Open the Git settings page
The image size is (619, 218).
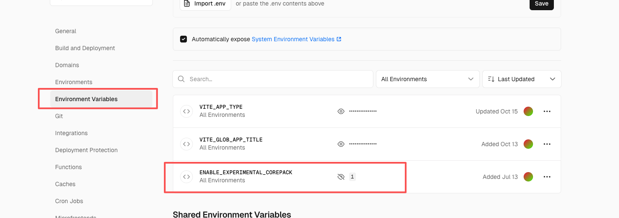(59, 116)
